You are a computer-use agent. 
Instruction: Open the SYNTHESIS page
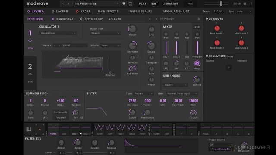pos(35,19)
